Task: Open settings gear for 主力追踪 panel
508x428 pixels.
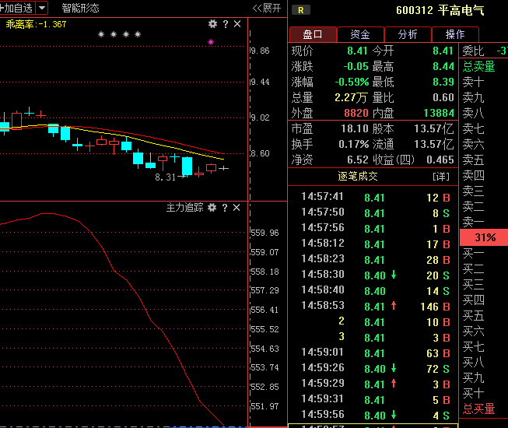Action: (212, 208)
